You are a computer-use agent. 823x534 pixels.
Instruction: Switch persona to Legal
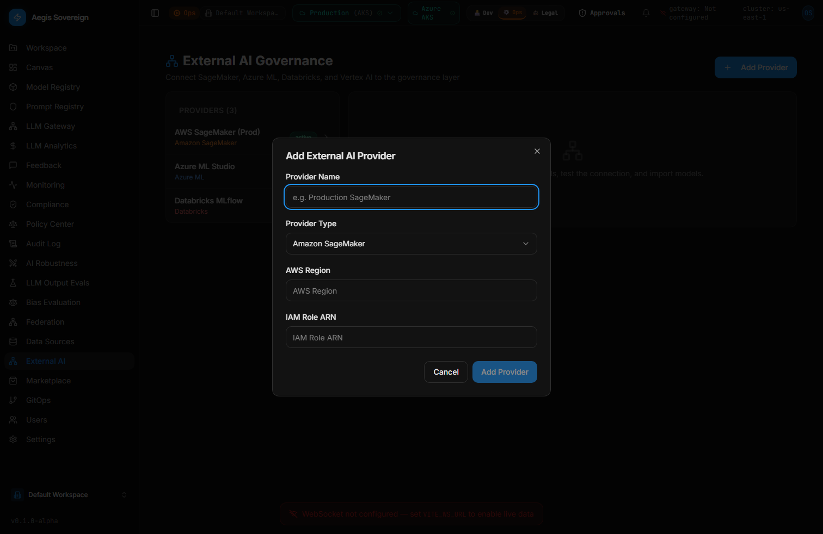[545, 13]
